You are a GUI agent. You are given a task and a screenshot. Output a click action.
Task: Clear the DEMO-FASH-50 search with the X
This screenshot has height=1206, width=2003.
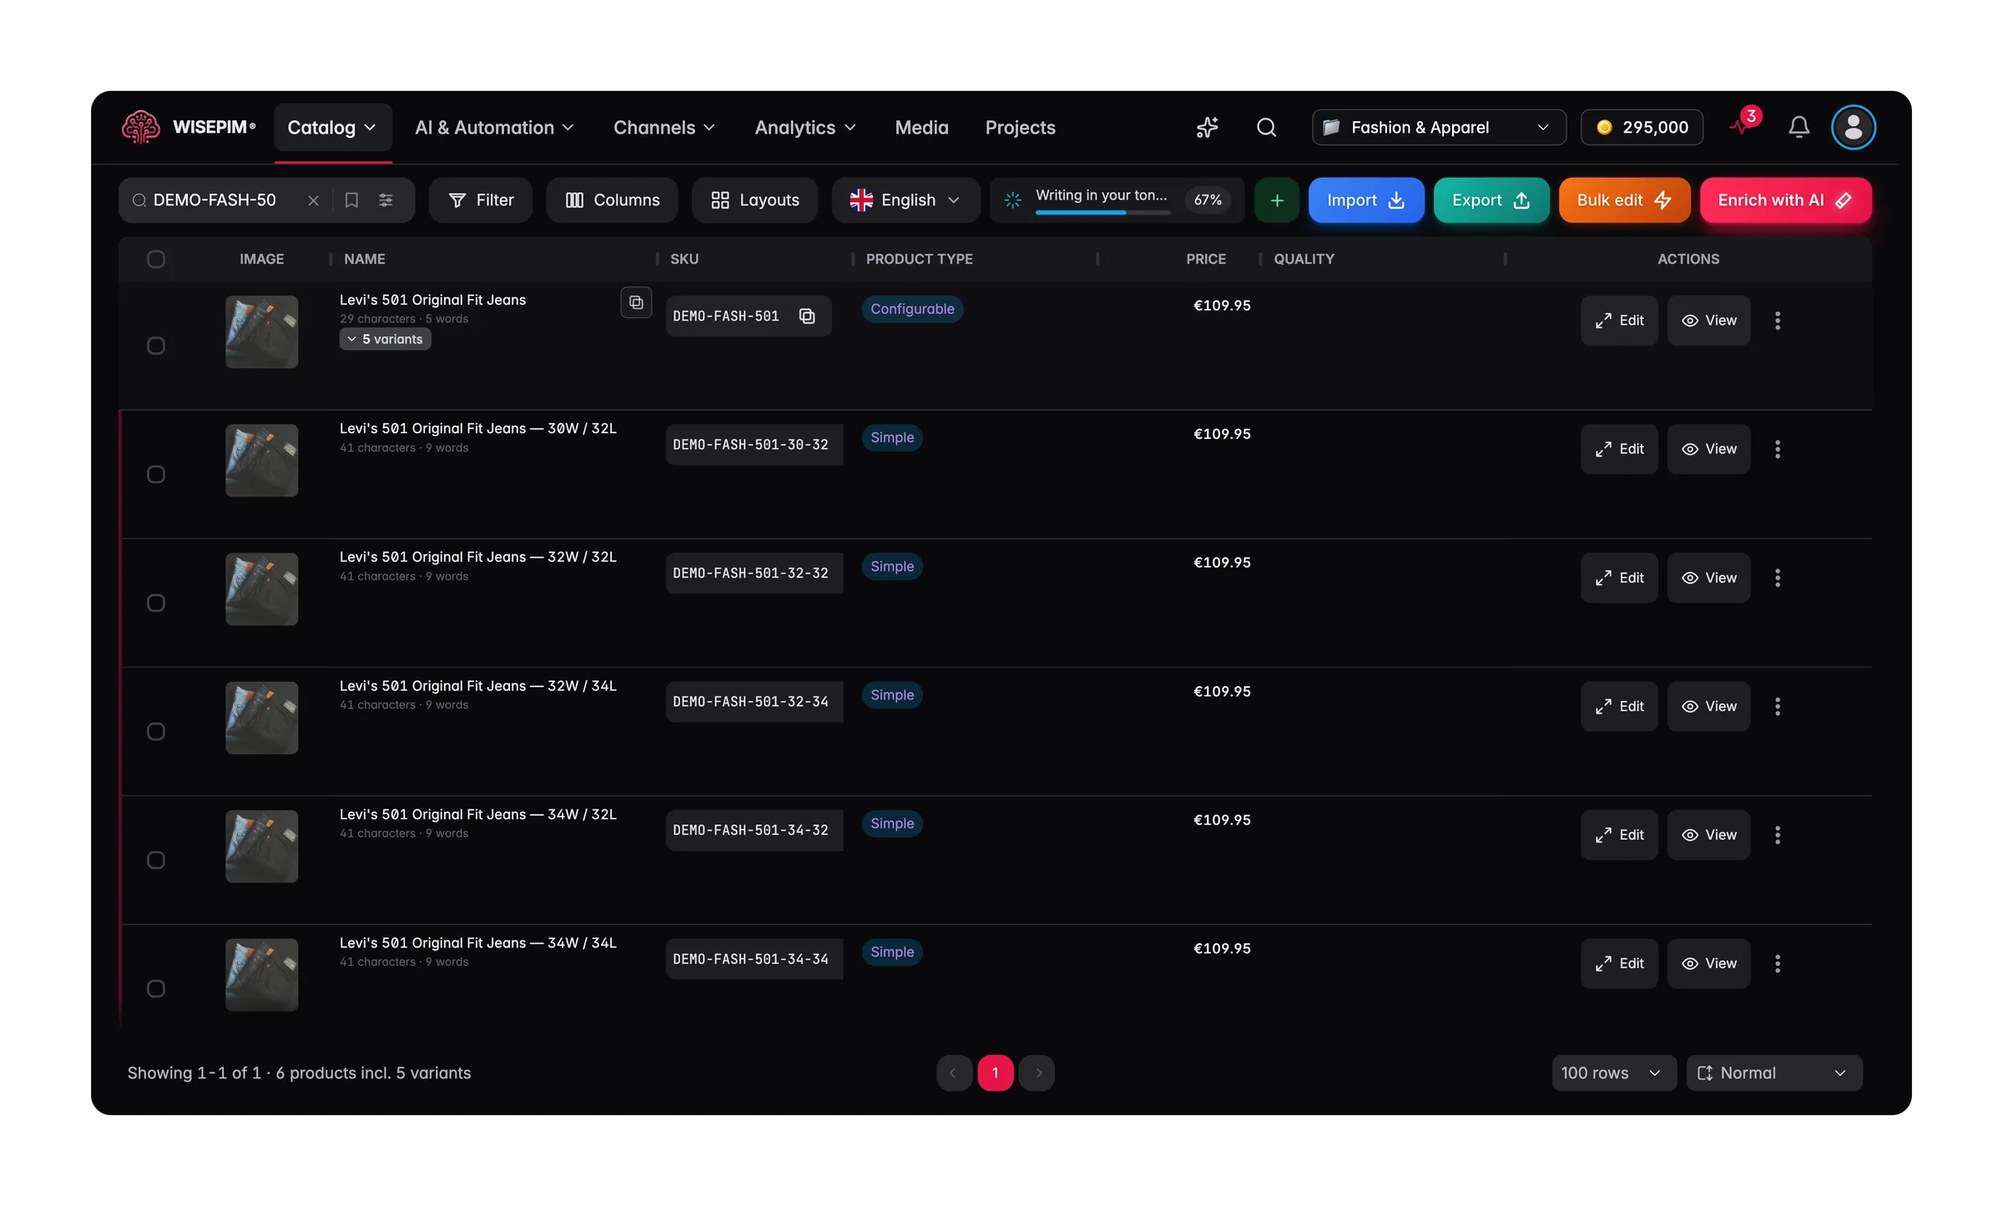point(313,200)
